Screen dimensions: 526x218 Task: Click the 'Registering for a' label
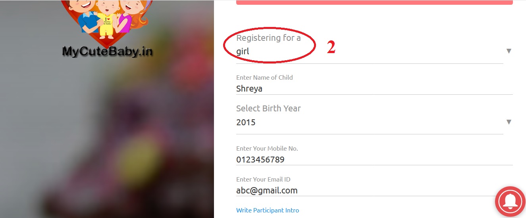(268, 38)
